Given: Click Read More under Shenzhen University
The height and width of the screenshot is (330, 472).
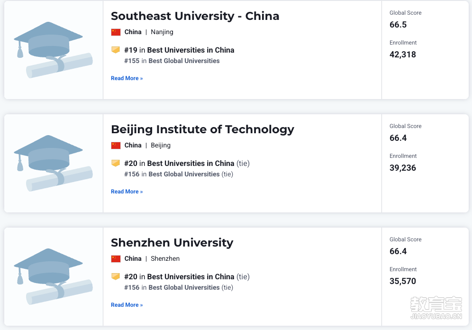Looking at the screenshot, I should (x=127, y=305).
